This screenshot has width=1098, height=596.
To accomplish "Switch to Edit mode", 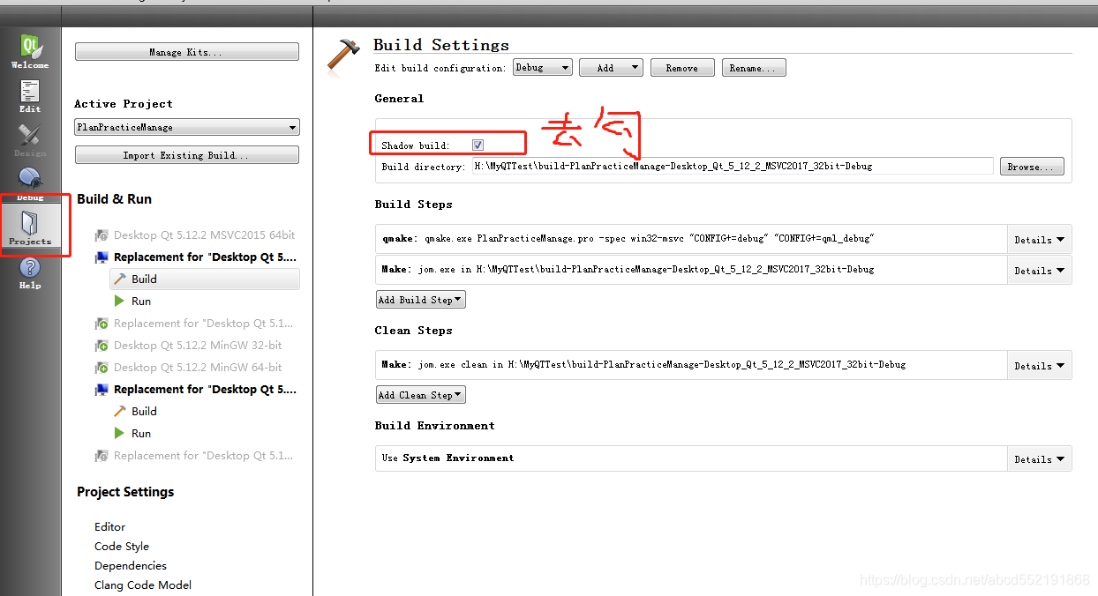I will [30, 95].
